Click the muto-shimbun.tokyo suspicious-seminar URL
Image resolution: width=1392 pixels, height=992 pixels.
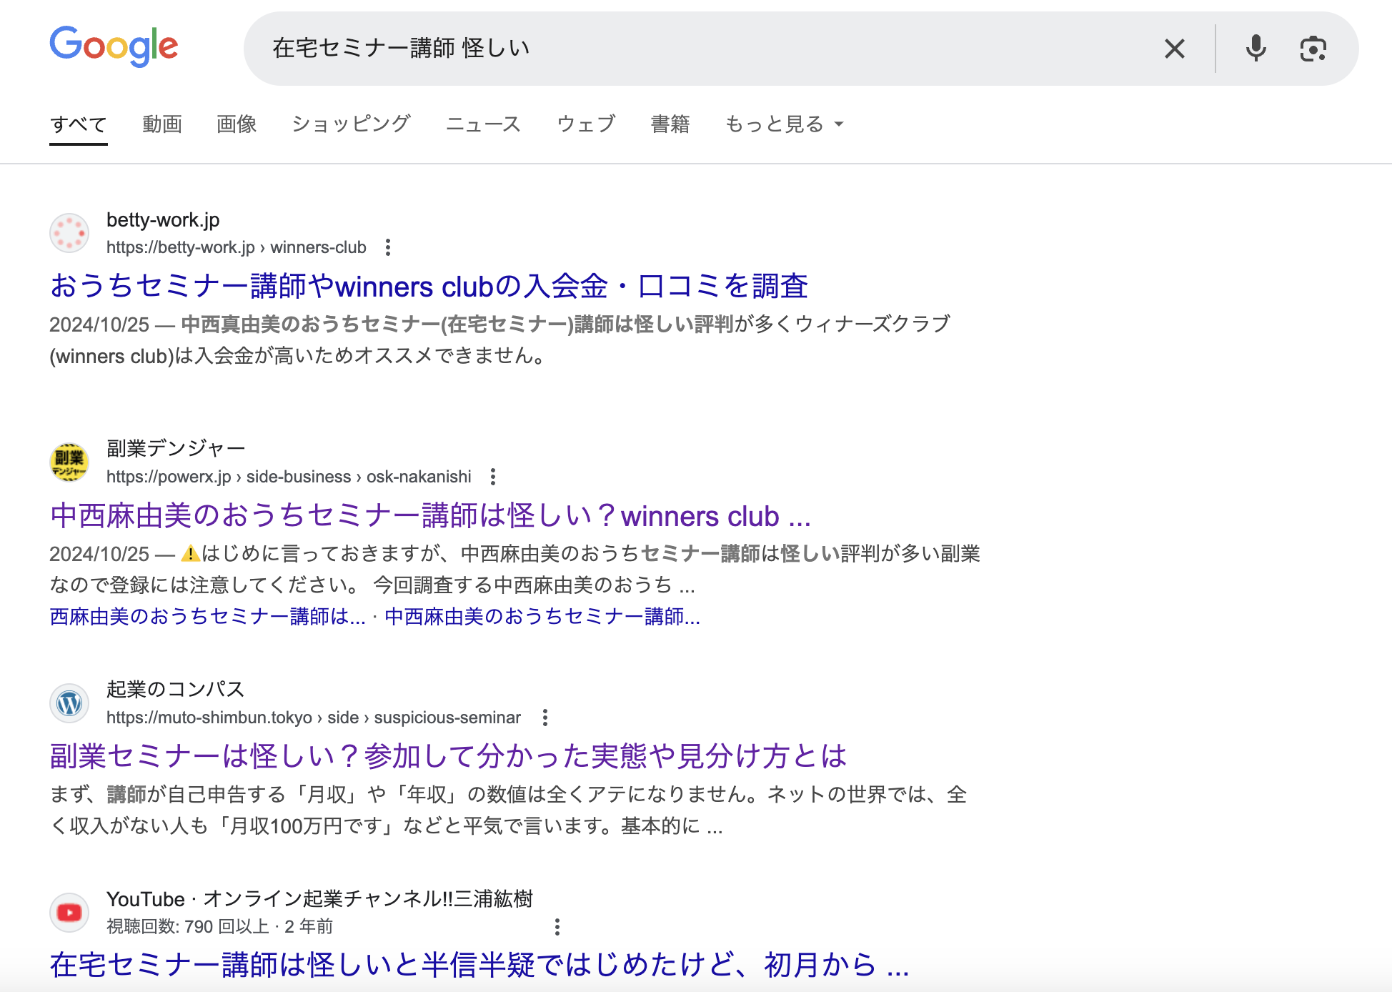point(314,718)
